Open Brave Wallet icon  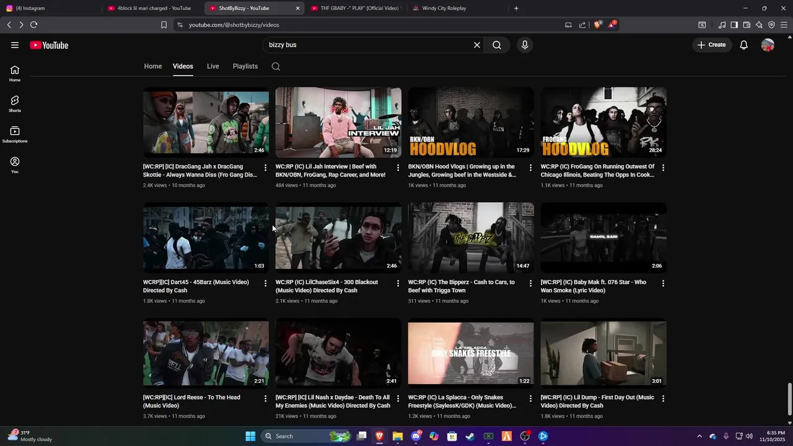click(x=747, y=25)
